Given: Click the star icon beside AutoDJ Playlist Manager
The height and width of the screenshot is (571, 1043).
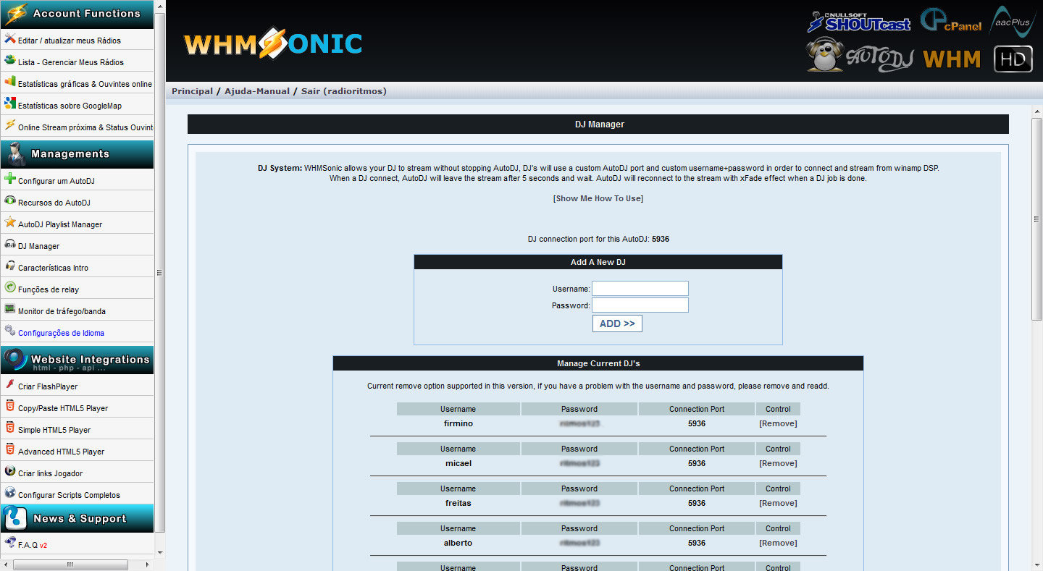Looking at the screenshot, I should 9,222.
